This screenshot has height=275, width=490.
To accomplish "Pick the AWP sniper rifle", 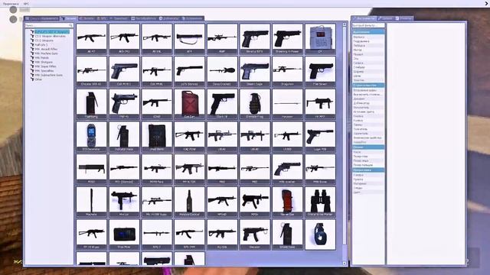I will point(222,39).
